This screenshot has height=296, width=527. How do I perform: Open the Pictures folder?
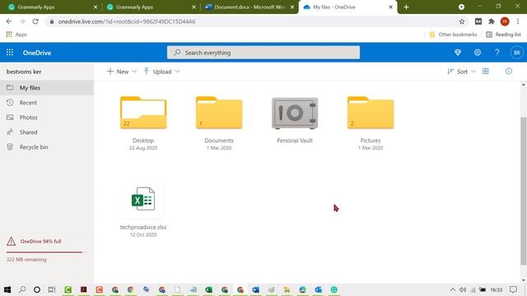point(371,113)
